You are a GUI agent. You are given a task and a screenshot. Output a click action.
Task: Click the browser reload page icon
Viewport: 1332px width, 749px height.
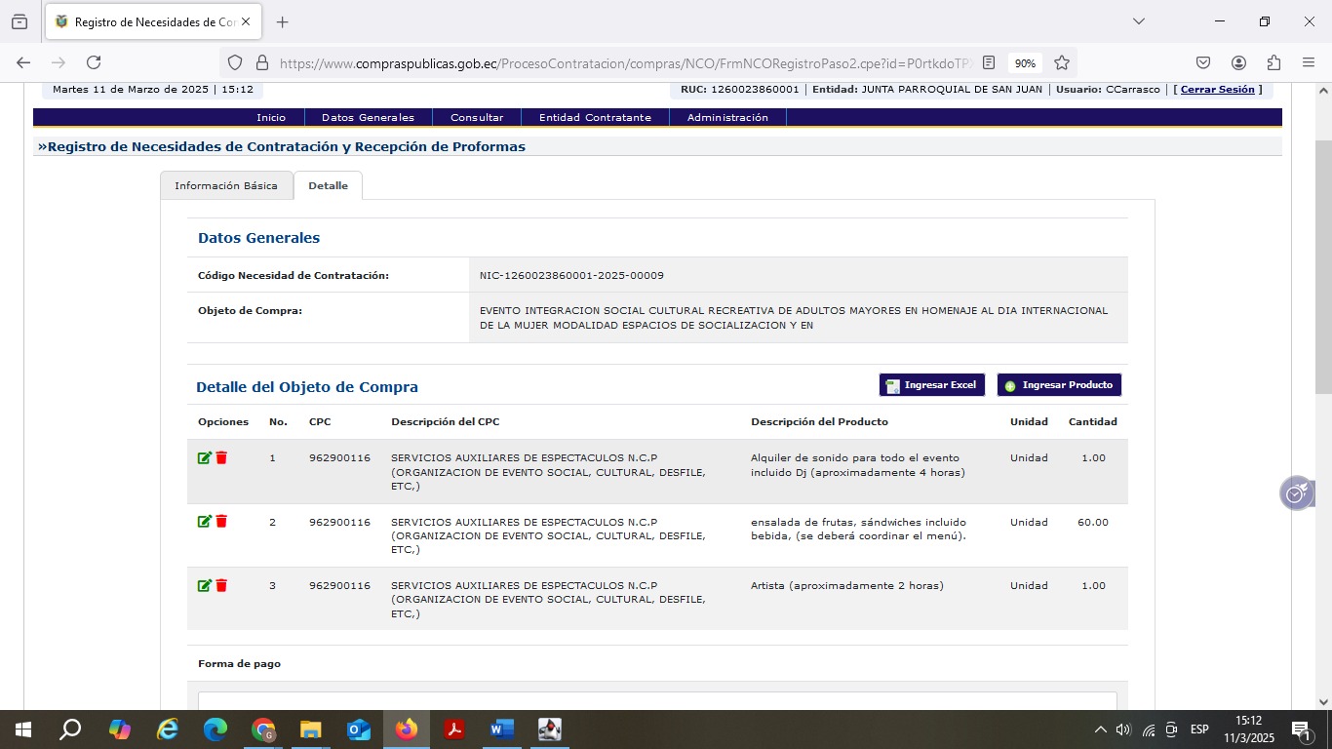(94, 62)
